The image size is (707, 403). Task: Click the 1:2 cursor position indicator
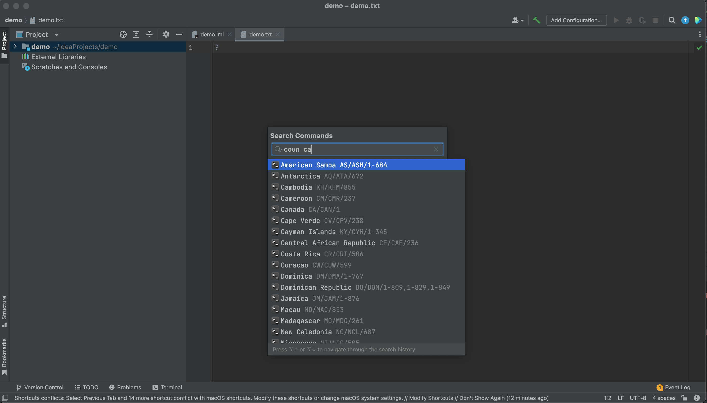607,398
